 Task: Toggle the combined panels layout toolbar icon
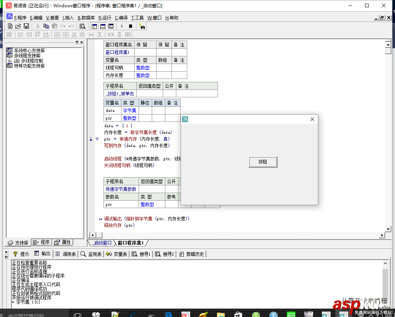point(111,26)
